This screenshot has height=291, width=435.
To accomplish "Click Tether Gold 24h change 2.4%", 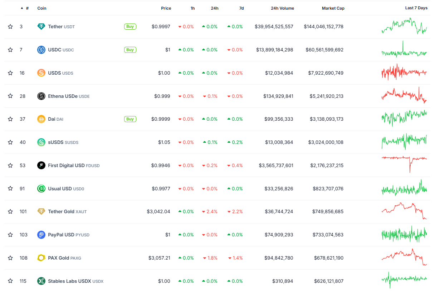I will tap(210, 211).
